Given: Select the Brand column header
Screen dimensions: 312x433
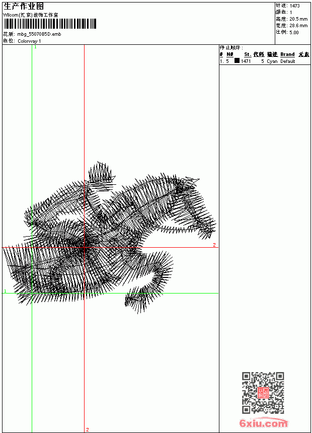Looking at the screenshot, I should 287,54.
